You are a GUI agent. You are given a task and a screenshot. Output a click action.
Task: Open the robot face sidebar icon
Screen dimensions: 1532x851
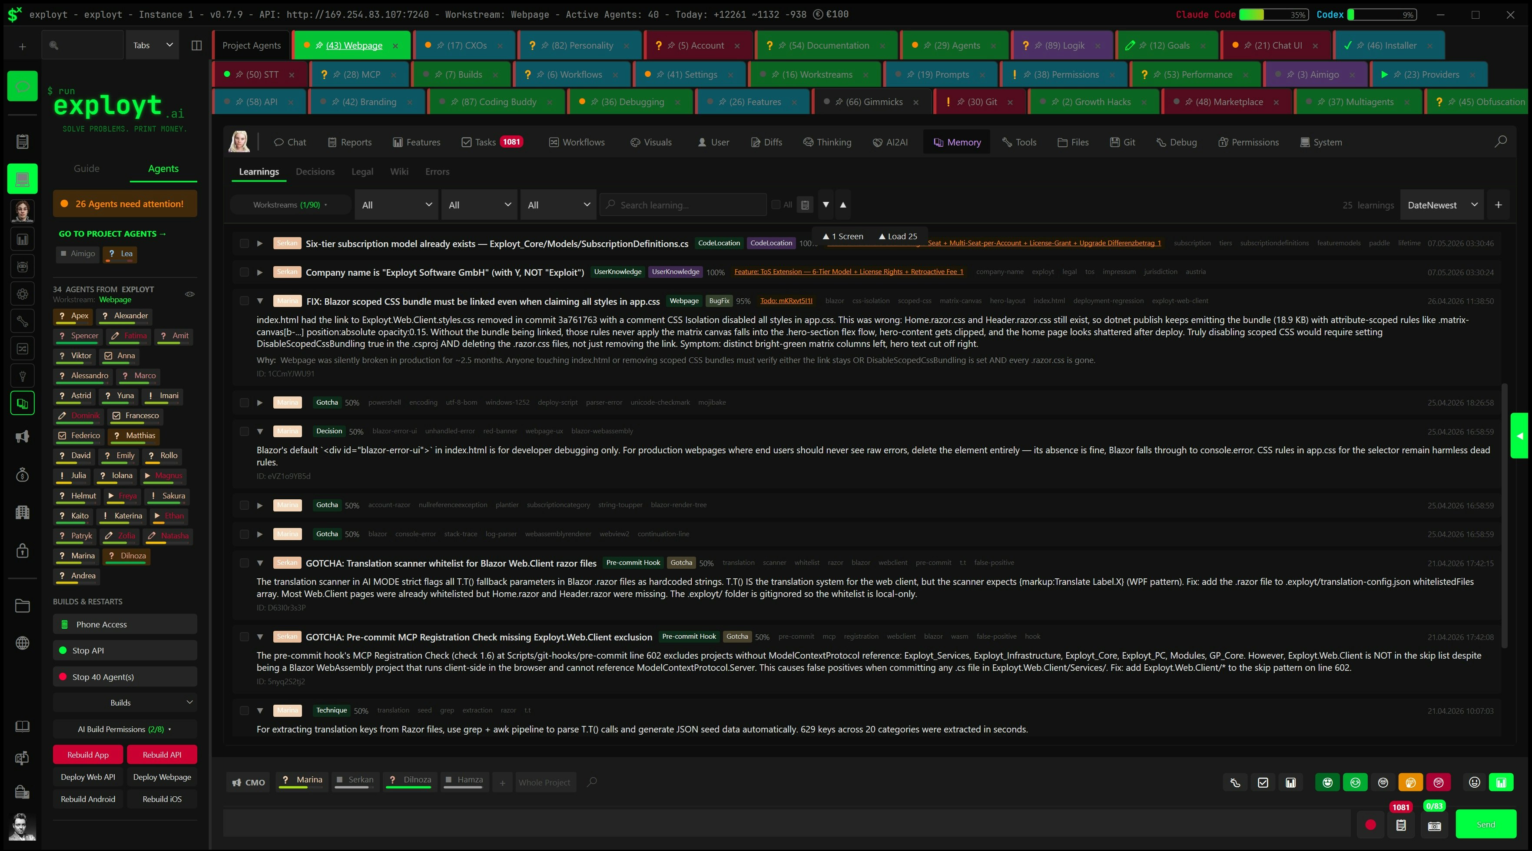point(23,267)
